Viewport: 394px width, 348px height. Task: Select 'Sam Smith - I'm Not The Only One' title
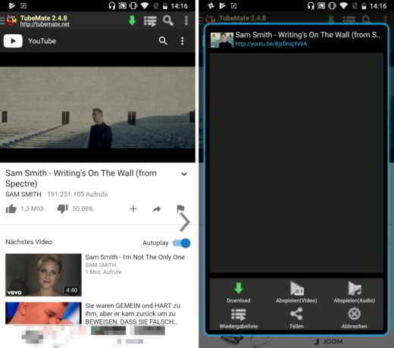135,257
